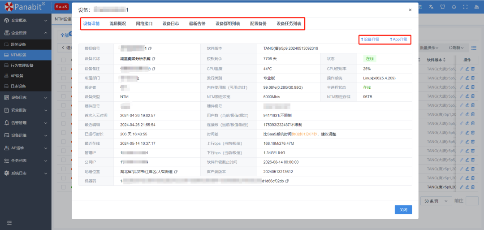The width and height of the screenshot is (484, 230).
Task: Open AP设备 in the sidebar
Action: (25, 76)
